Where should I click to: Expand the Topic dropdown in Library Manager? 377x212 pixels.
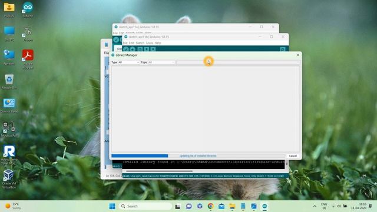[161, 62]
